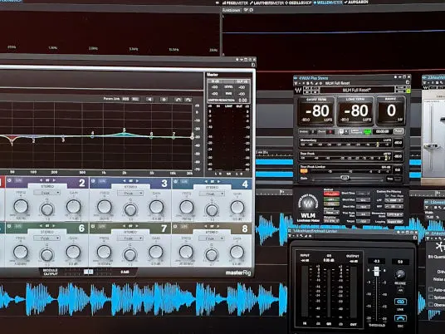Click the Gain knob of EQ band 8

[237, 253]
